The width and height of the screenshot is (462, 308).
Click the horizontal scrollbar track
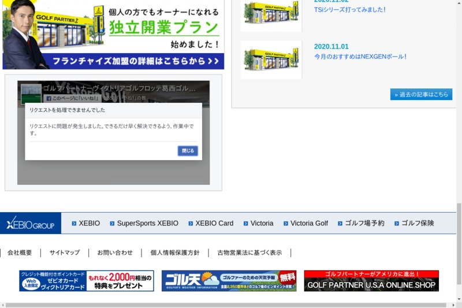coord(226,305)
